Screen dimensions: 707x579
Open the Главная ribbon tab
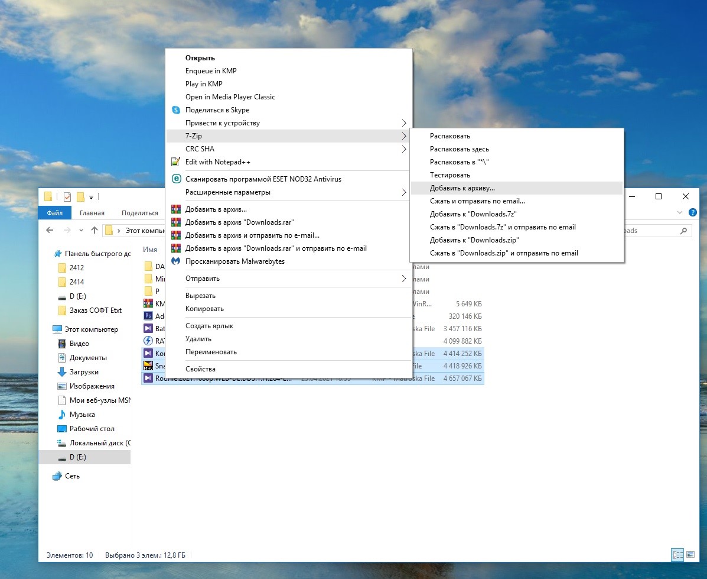click(92, 213)
